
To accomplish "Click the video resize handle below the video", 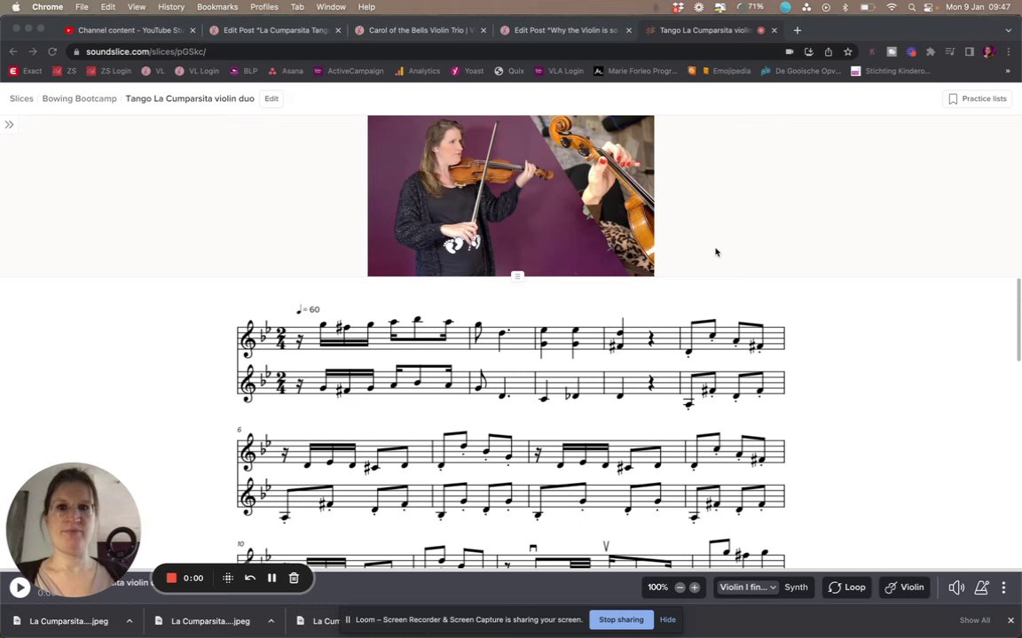I will tap(517, 276).
